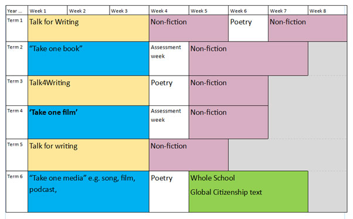Click the Term 2 Assessment week cell
This screenshot has width=353, height=219.
pyautogui.click(x=169, y=59)
